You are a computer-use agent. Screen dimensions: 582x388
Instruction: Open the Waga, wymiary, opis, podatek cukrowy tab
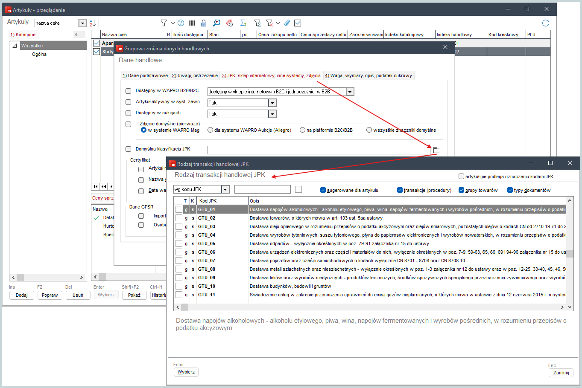click(368, 75)
